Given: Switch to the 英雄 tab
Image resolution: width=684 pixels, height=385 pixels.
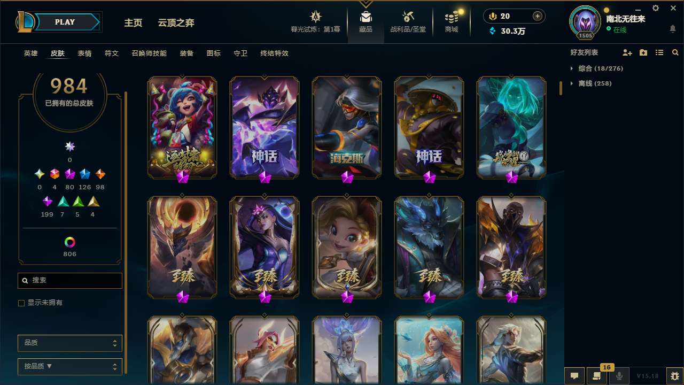Looking at the screenshot, I should point(30,53).
